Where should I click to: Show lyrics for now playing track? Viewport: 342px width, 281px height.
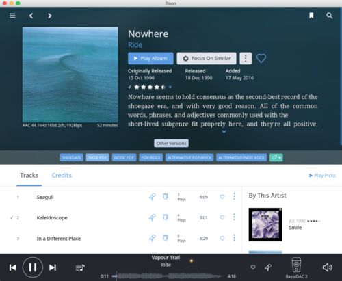268,267
